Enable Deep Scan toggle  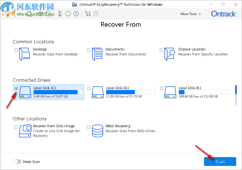click(17, 161)
